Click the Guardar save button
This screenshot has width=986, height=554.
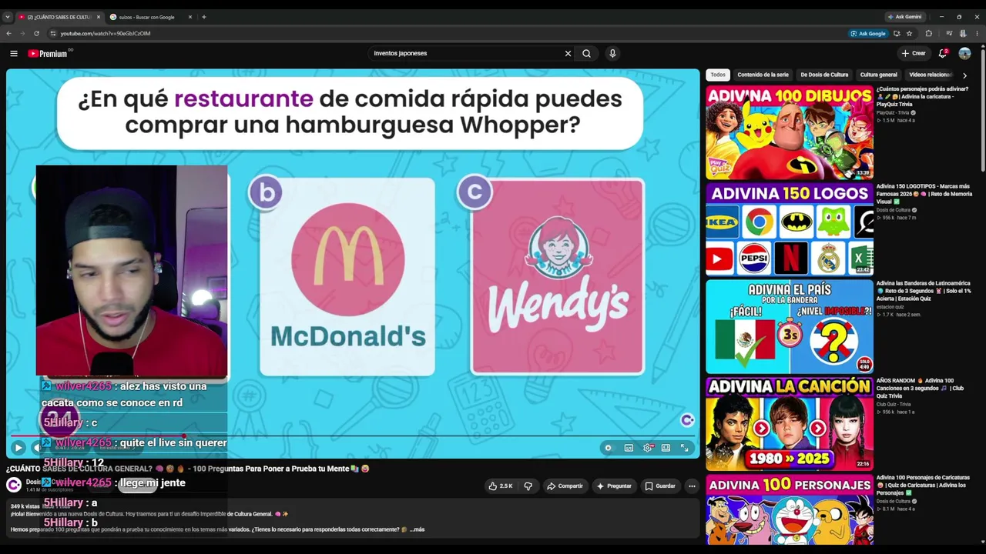[660, 486]
